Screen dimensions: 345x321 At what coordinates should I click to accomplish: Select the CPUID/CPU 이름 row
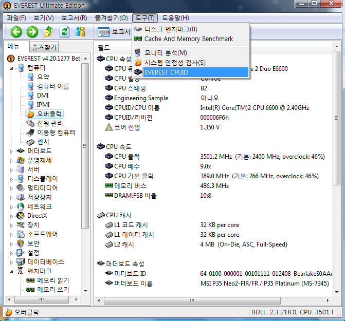(214, 108)
